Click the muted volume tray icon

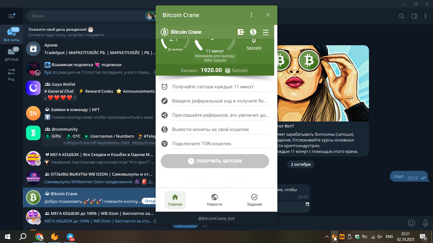click(x=380, y=237)
